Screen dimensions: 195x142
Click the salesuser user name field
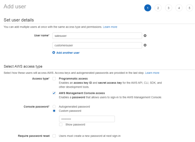97,36
